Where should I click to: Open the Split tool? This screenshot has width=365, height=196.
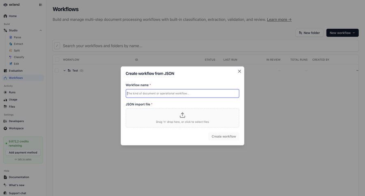pos(17,51)
